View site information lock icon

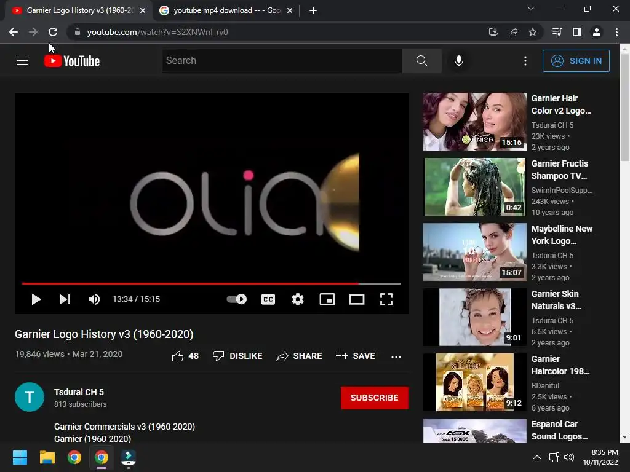[78, 32]
